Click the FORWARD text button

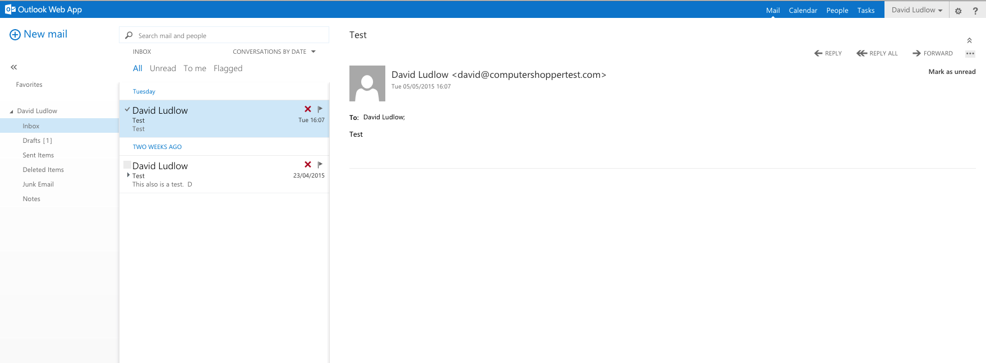938,53
